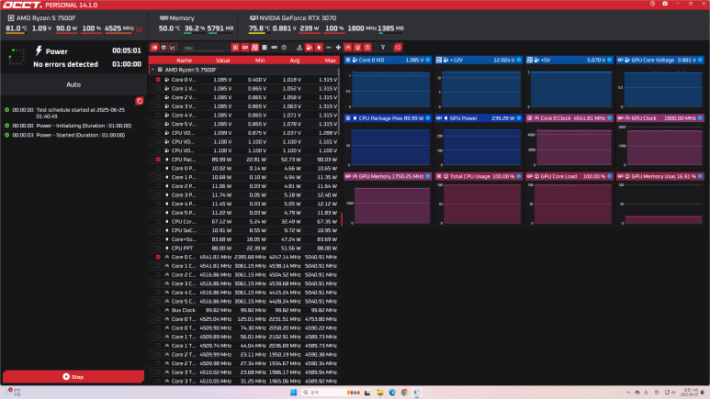
Task: Launch Google Chrome from the taskbar
Action: (x=404, y=393)
